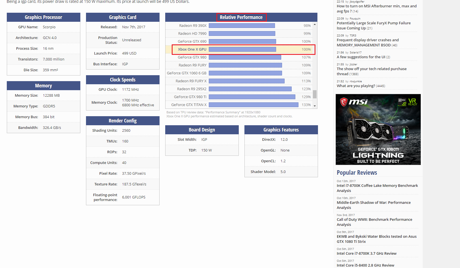Click the Memory section header

click(44, 86)
